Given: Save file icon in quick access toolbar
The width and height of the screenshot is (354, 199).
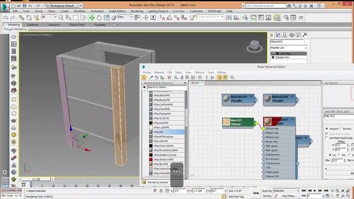Looking at the screenshot, I should tap(24, 6).
